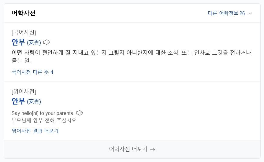
Task: Click the sentence 'Say hello[hi] to your parents.'
Action: (43, 113)
